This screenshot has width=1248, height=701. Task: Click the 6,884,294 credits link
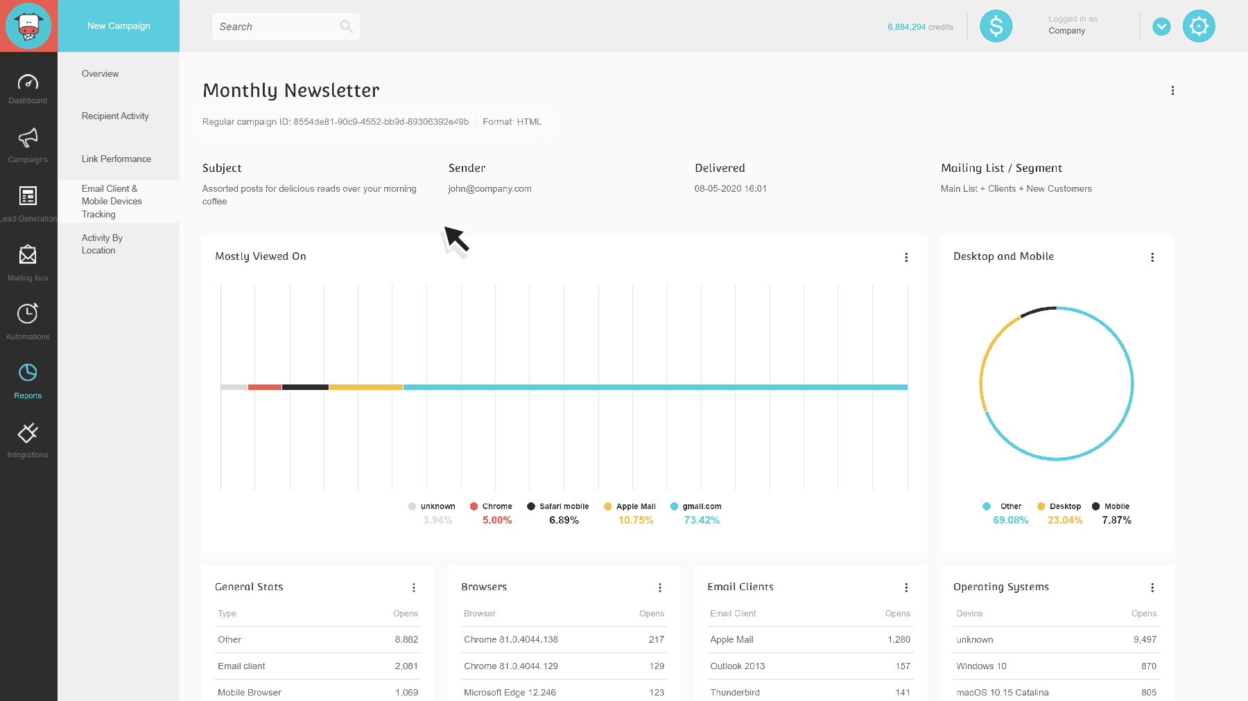[920, 27]
